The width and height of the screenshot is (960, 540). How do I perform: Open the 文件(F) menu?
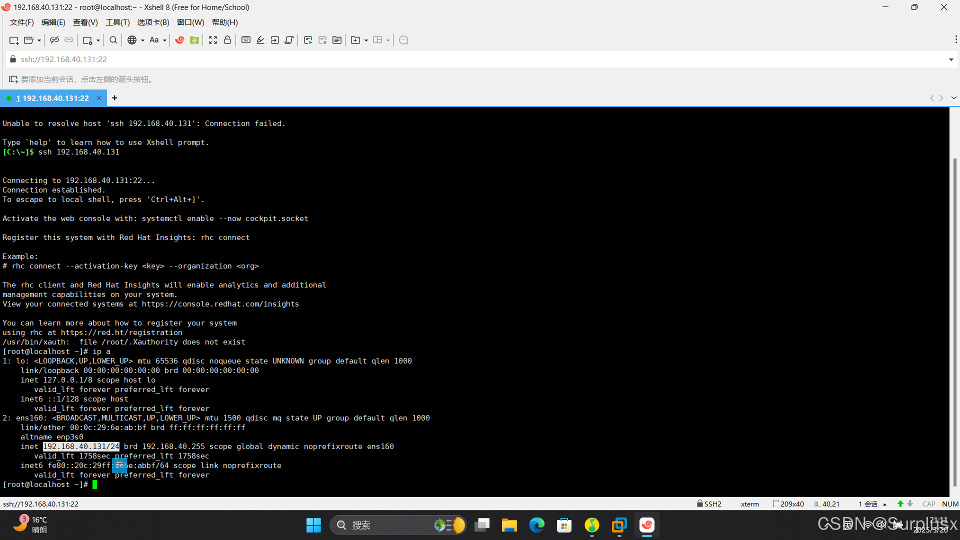coord(21,22)
